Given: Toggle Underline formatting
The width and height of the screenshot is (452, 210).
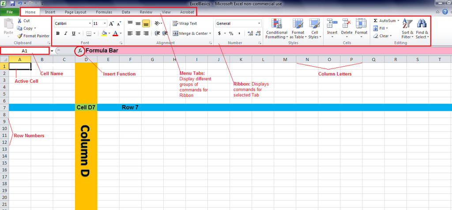Looking at the screenshot, I should pos(74,34).
